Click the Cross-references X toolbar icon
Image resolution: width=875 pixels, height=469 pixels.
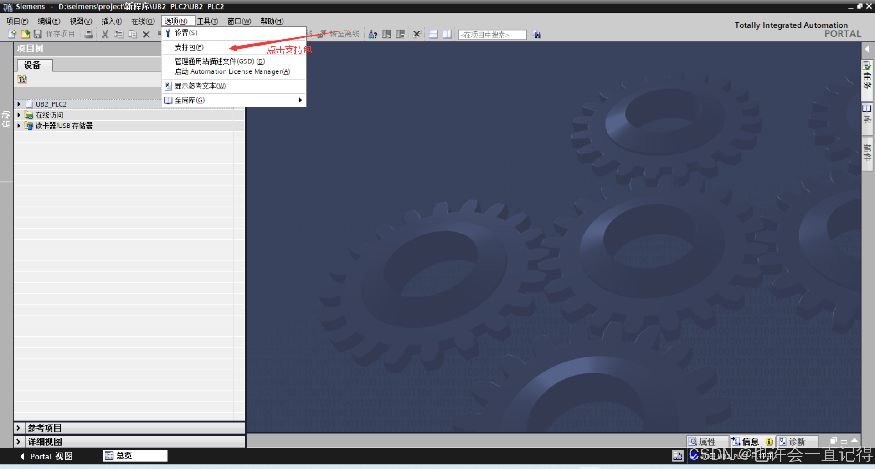[417, 34]
